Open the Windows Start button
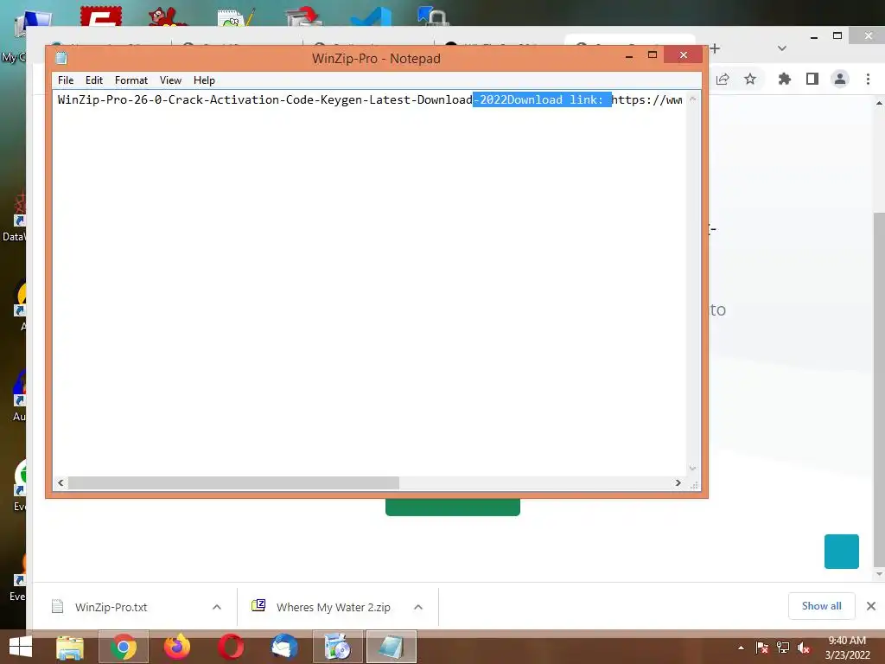 pyautogui.click(x=21, y=647)
